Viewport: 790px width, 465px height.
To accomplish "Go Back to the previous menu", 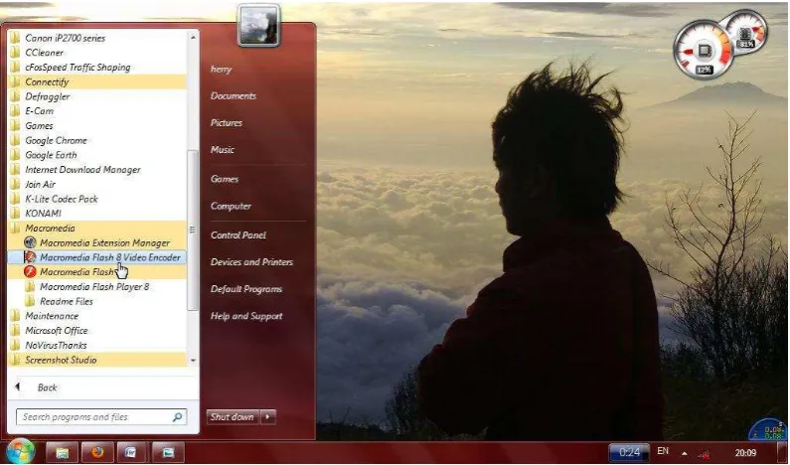I will tap(48, 387).
